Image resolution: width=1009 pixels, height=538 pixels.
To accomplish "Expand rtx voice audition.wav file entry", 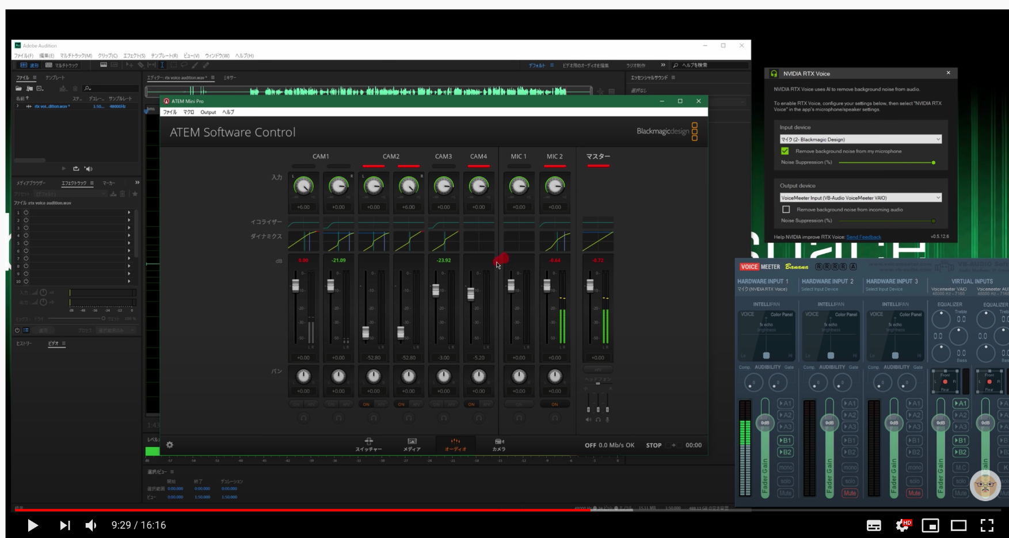I will point(17,106).
